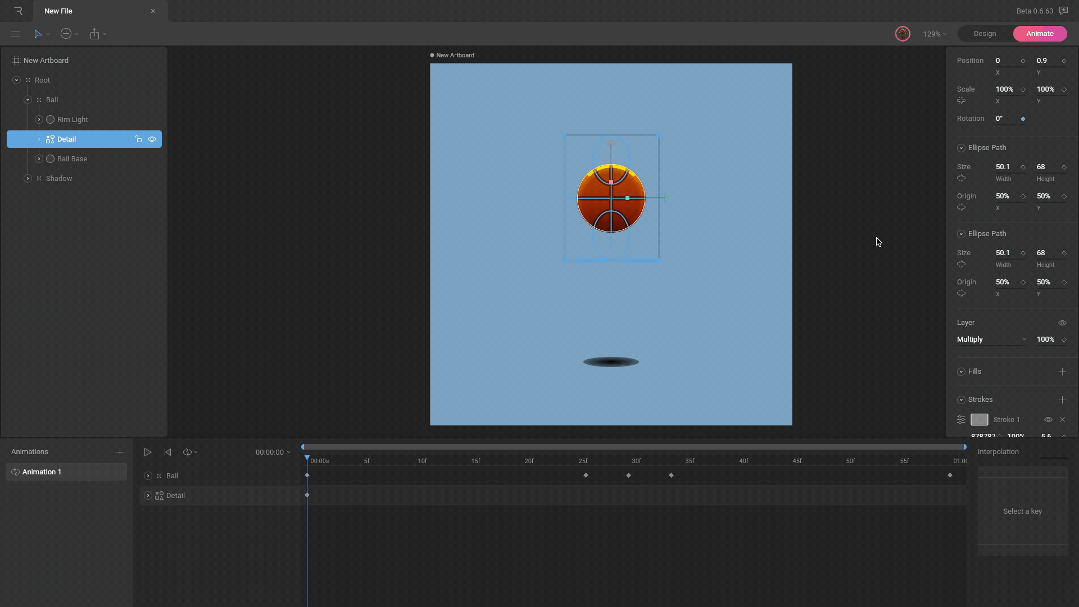This screenshot has height=607, width=1079.
Task: Open the loop mode selector
Action: [190, 452]
